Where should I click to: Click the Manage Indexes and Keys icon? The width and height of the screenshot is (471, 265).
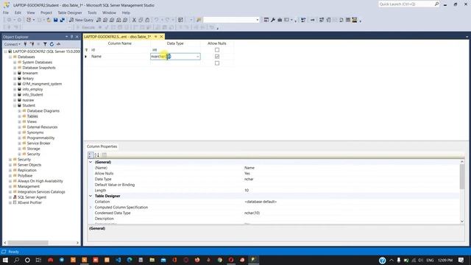coord(328,20)
